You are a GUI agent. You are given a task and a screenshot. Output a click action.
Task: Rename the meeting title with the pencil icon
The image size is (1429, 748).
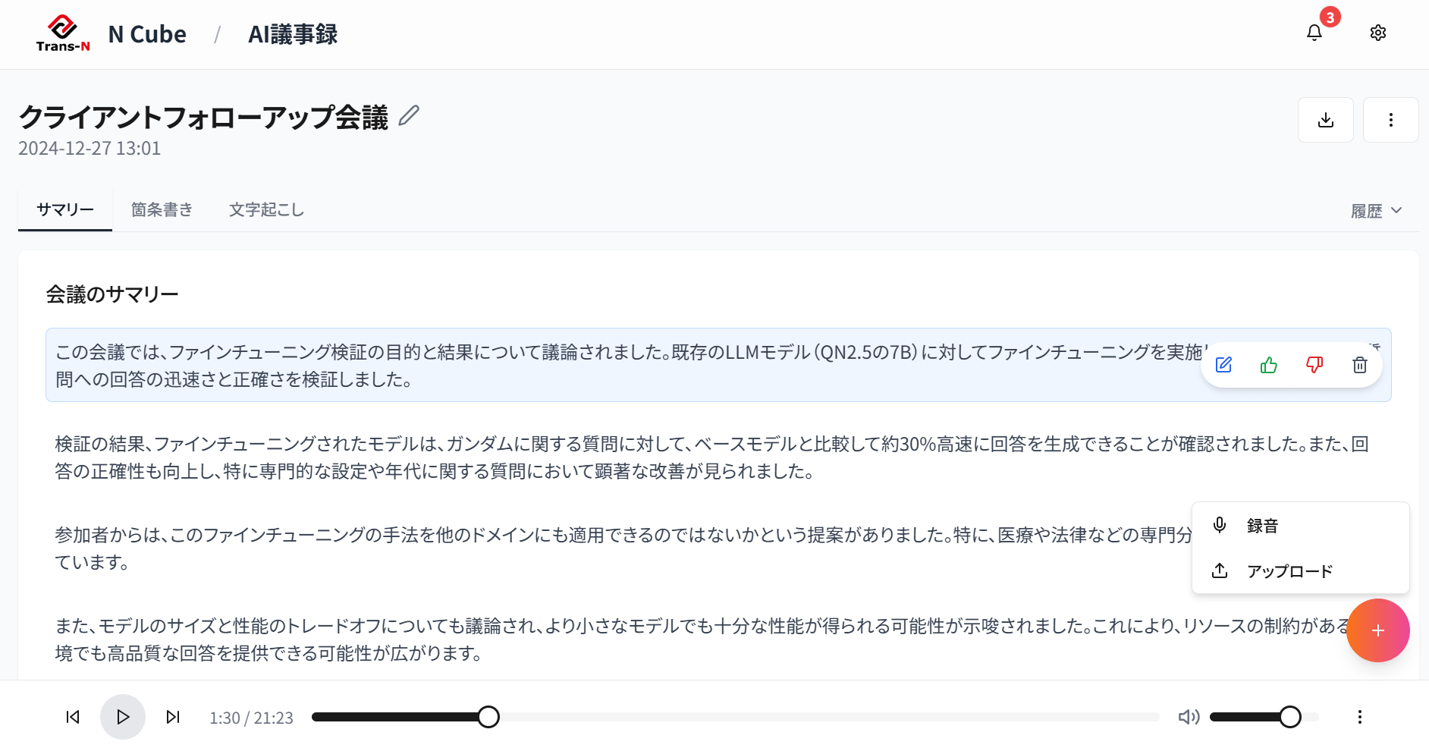click(x=408, y=115)
